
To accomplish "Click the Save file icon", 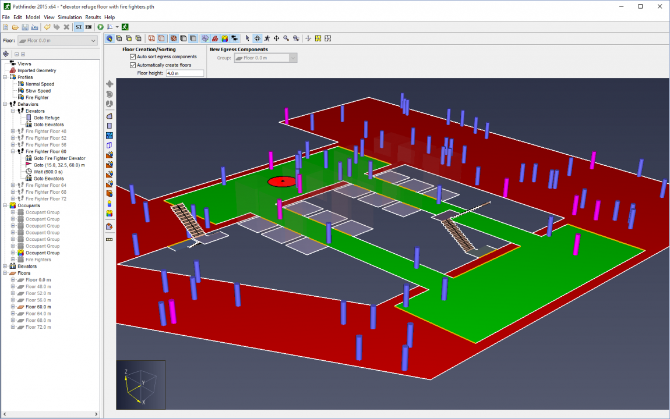I will tap(25, 27).
